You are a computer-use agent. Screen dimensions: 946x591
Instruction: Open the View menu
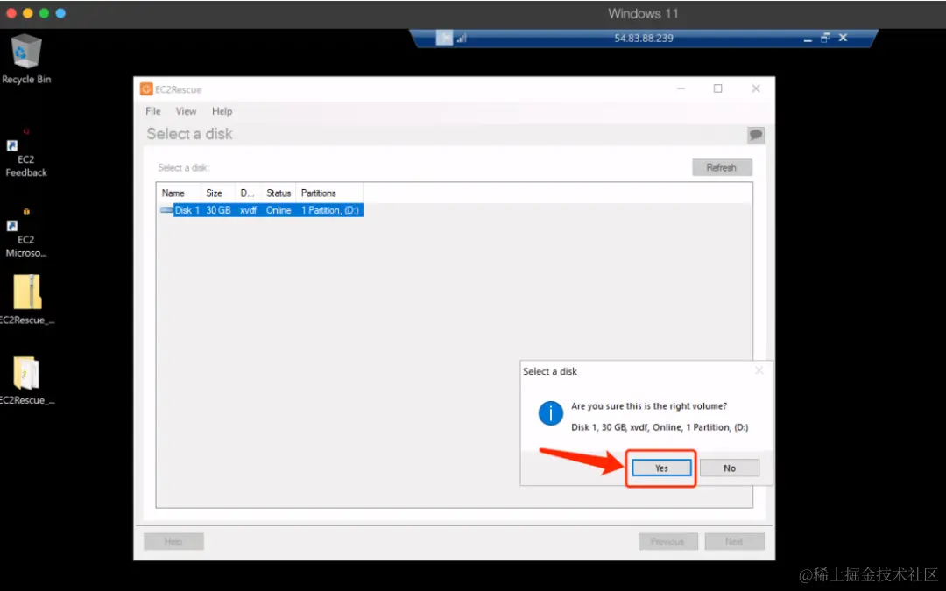(x=186, y=111)
